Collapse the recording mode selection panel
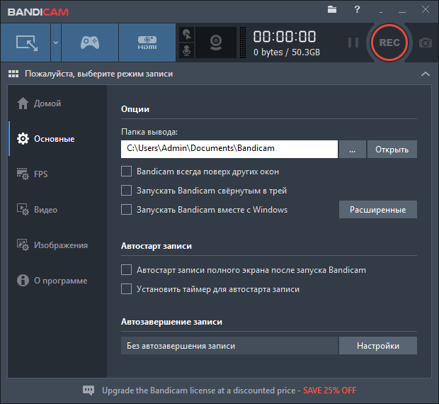Screen dimensions: 439x404 click(x=425, y=74)
